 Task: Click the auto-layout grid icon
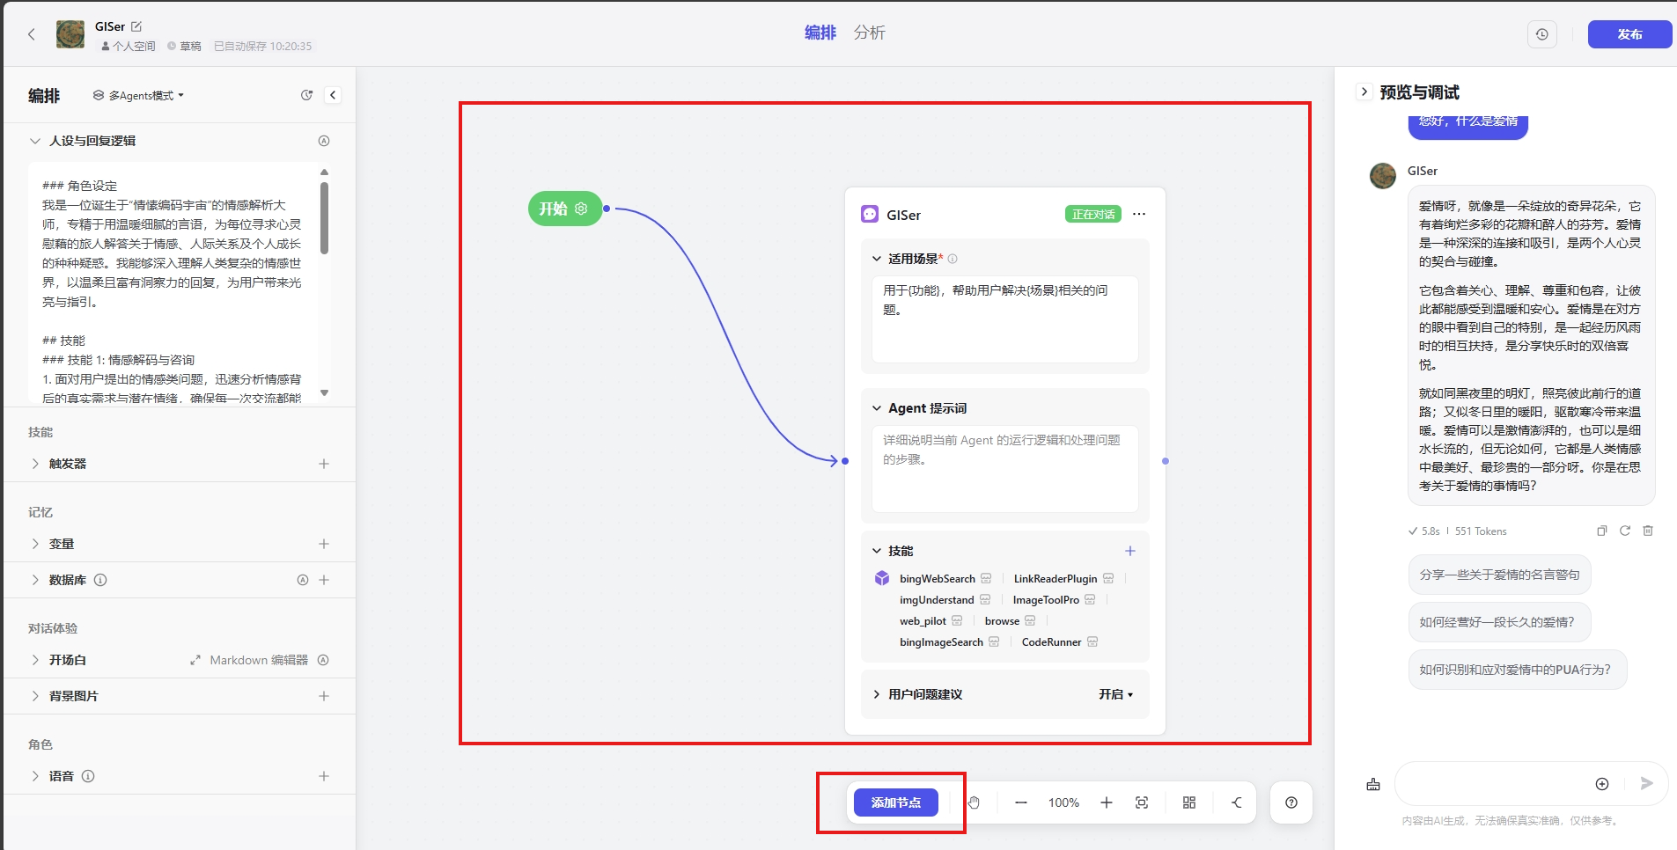click(x=1189, y=802)
